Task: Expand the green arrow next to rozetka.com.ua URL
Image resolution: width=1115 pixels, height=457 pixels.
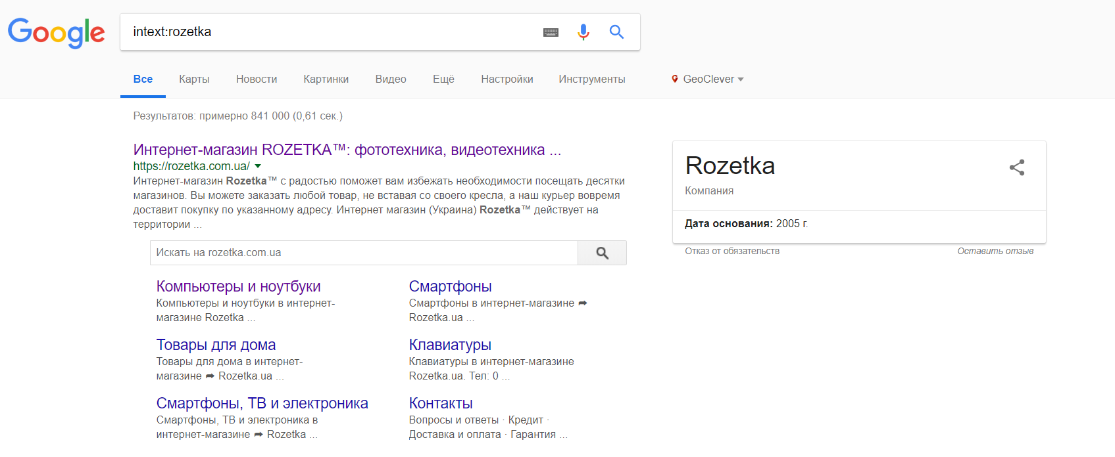Action: (x=258, y=166)
